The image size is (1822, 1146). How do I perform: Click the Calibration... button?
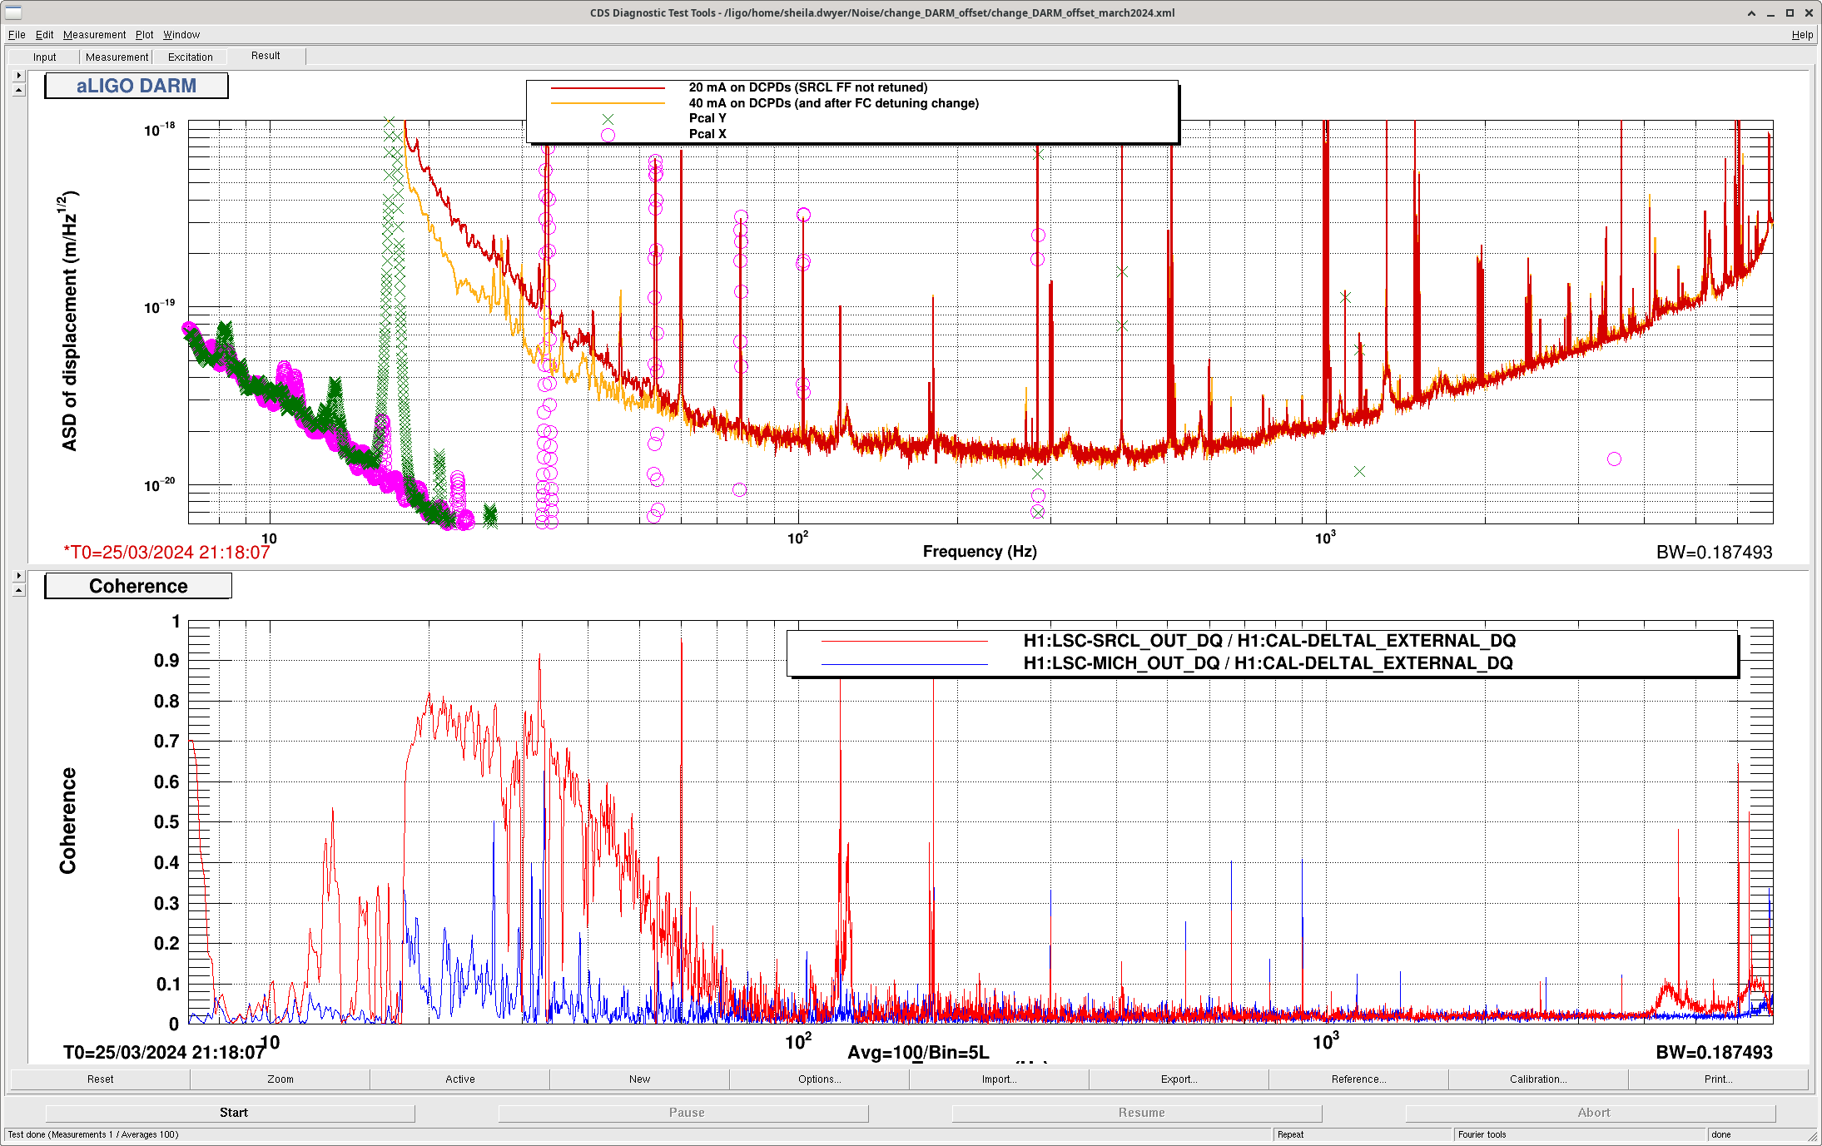click(x=1537, y=1079)
